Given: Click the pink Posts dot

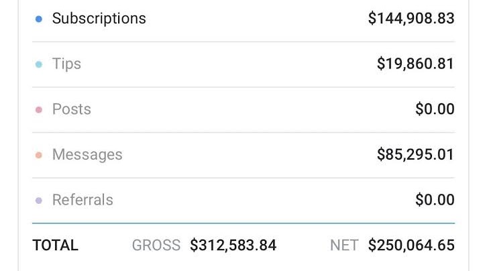Looking at the screenshot, I should (x=39, y=110).
